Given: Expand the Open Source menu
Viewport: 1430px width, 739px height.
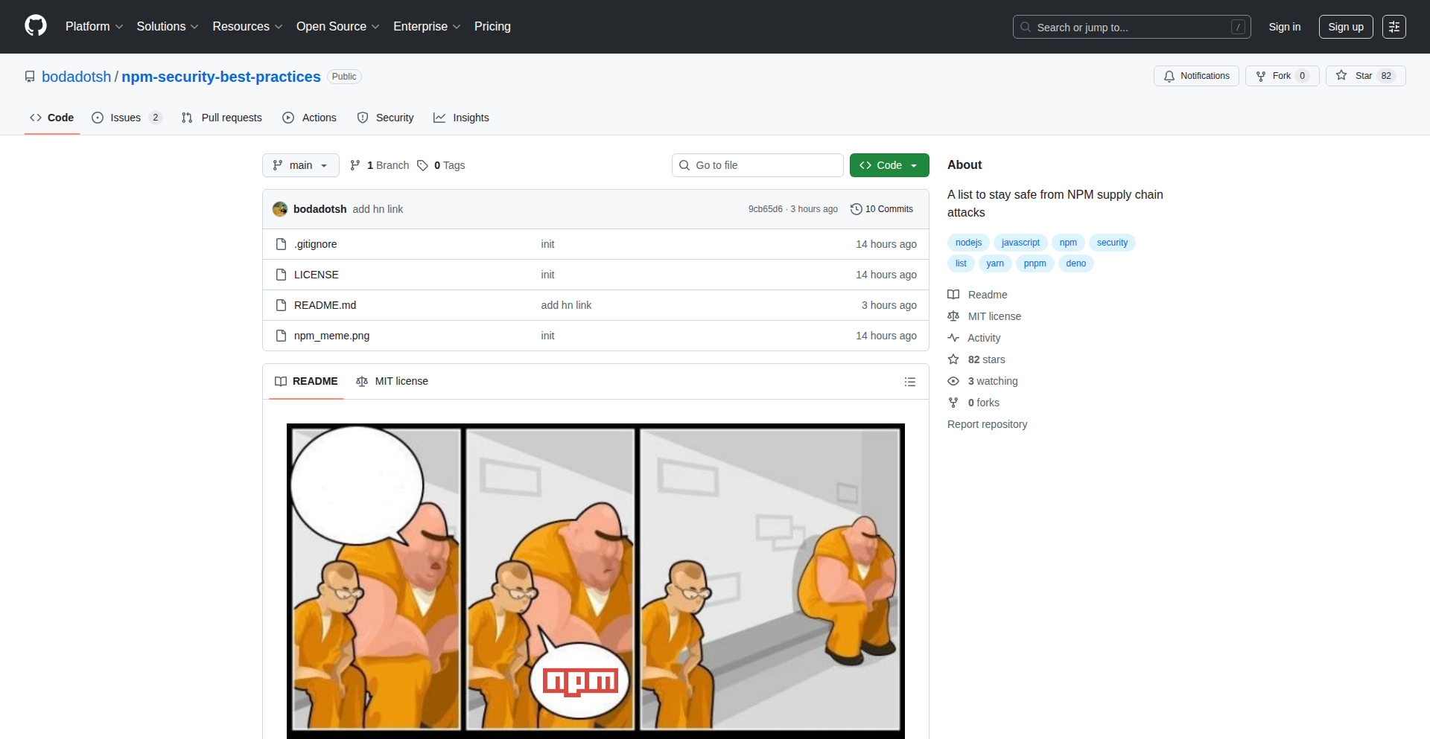Looking at the screenshot, I should click(337, 27).
